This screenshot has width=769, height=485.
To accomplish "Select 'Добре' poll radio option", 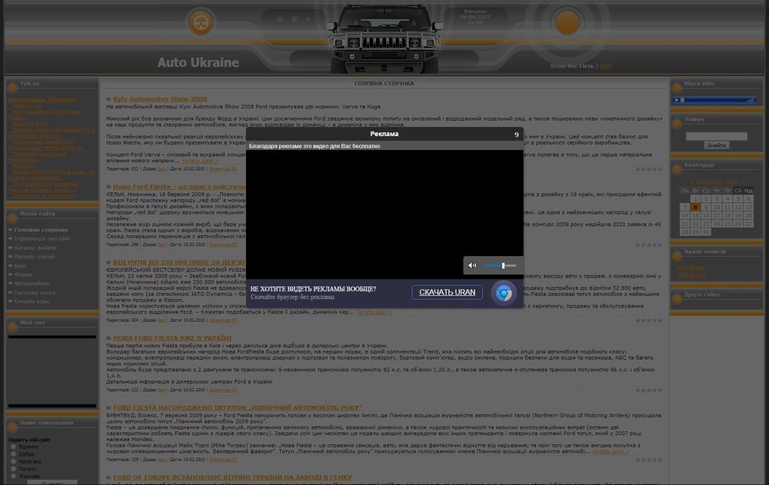I will coord(12,453).
